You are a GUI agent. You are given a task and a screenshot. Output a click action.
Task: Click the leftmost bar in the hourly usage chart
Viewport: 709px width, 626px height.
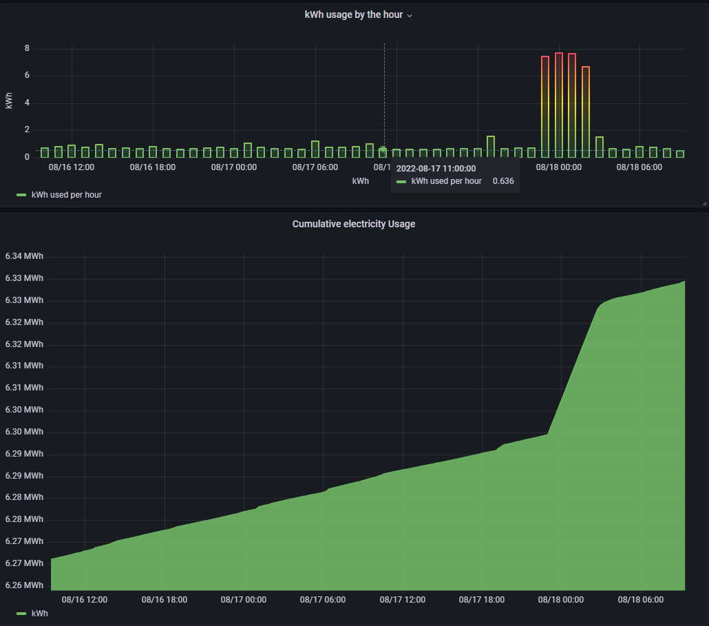tap(45, 152)
